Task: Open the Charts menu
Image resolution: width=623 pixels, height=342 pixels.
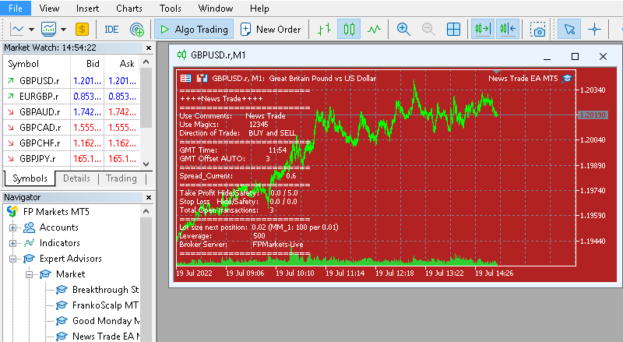Action: click(129, 9)
